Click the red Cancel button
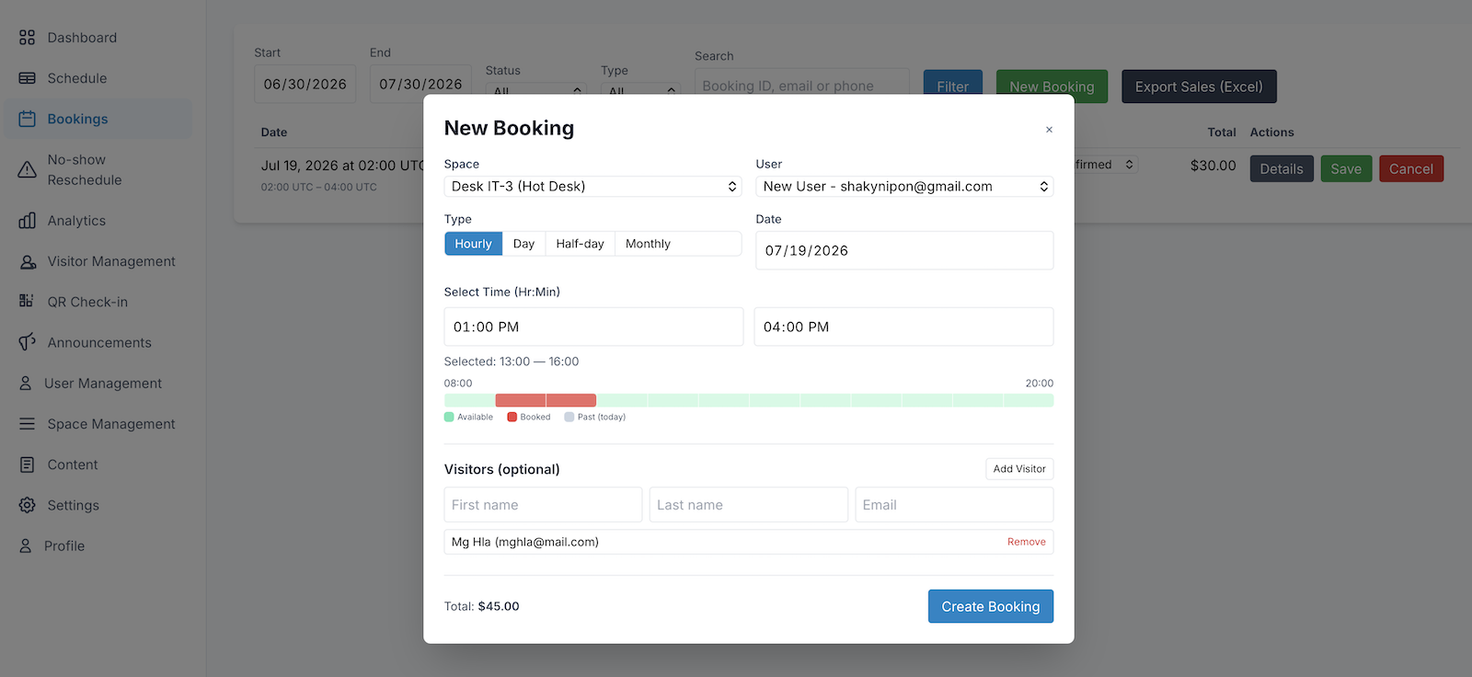1472x677 pixels. pos(1411,168)
